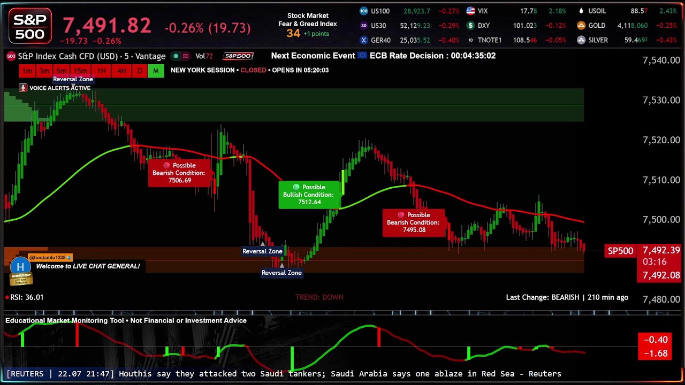Click the 7,491.82 headline price
685x385 pixels.
107,25
